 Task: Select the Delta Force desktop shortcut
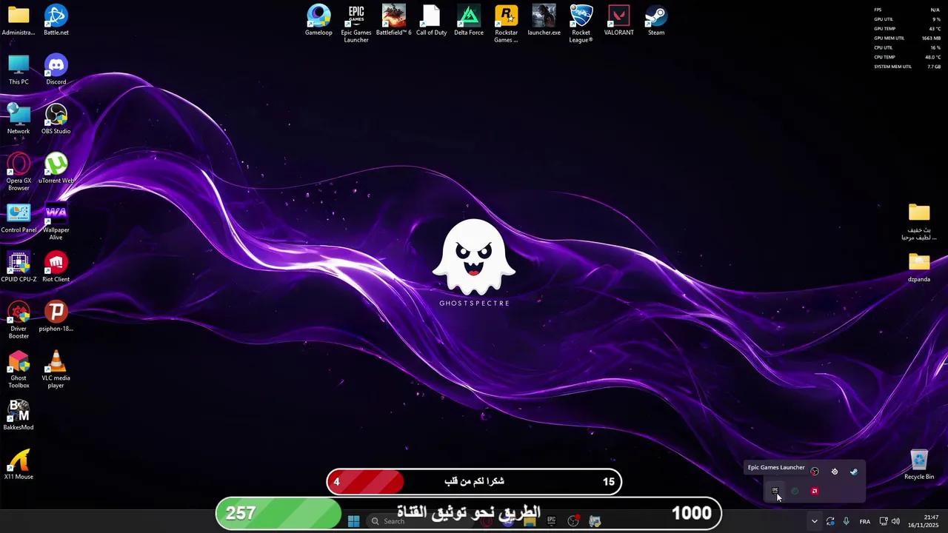469,21
